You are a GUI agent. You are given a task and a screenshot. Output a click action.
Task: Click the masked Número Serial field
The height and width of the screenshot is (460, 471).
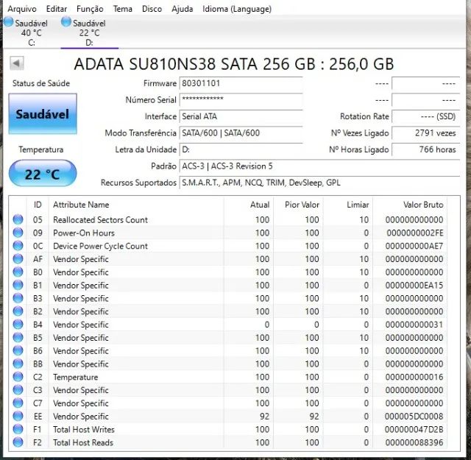[x=241, y=100]
